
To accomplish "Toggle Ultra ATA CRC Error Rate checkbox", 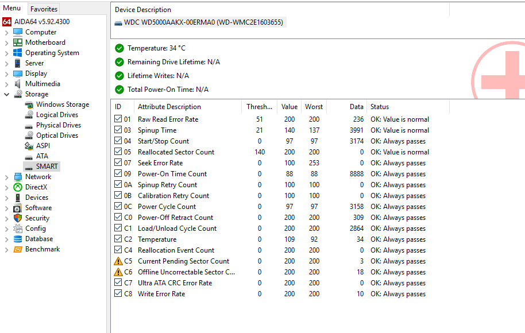I will pyautogui.click(x=118, y=282).
